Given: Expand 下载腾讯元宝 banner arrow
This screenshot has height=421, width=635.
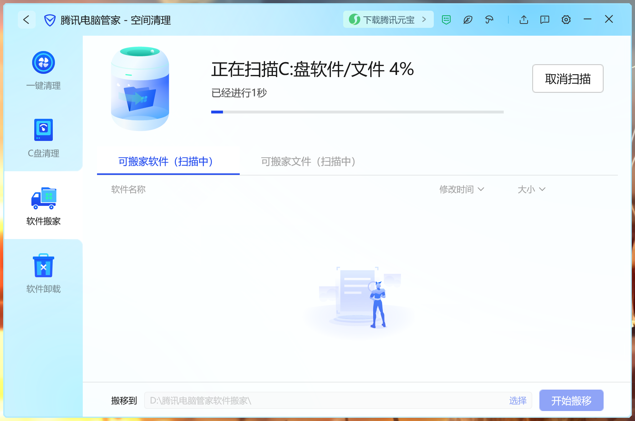Looking at the screenshot, I should [x=424, y=20].
